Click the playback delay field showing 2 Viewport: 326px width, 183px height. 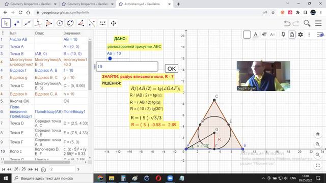tap(62, 169)
